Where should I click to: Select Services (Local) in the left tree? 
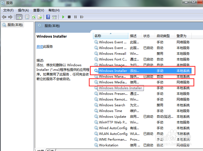point(13,25)
